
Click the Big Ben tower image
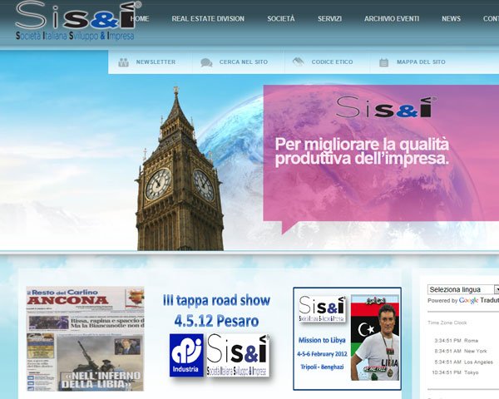pos(180,169)
